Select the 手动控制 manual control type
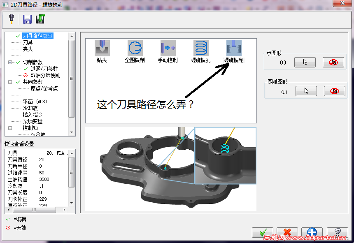The width and height of the screenshot is (354, 243). point(168,51)
